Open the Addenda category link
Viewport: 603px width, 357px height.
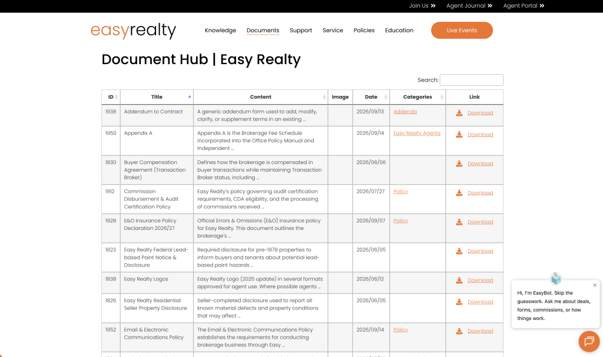pyautogui.click(x=405, y=112)
